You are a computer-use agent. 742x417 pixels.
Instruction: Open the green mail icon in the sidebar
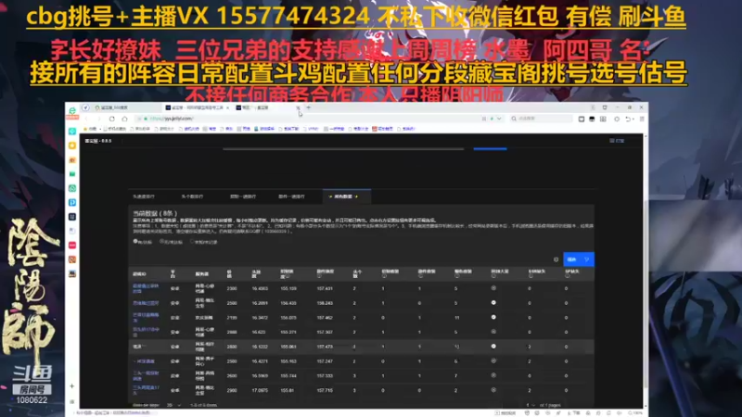72,174
